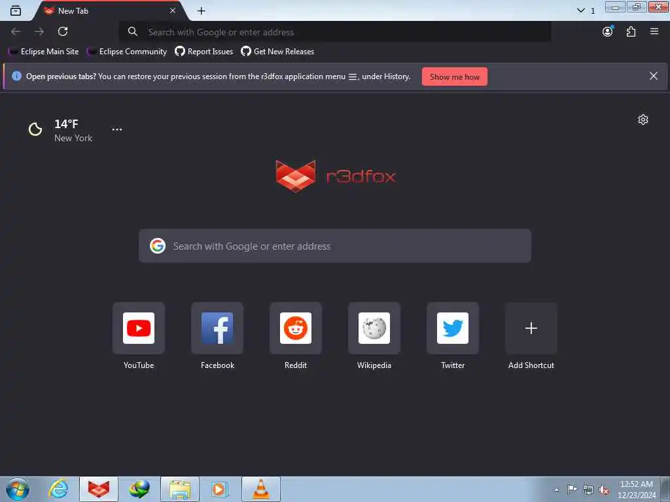Open VLC media player from the taskbar
670x502 pixels.
point(261,489)
